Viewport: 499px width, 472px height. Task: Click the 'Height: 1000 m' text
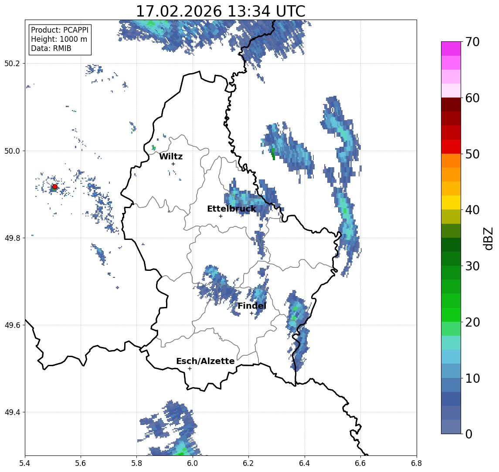[59, 39]
